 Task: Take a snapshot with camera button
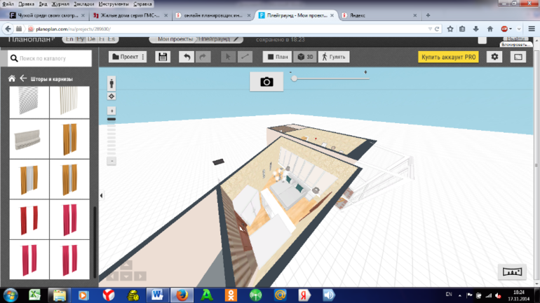(x=266, y=82)
